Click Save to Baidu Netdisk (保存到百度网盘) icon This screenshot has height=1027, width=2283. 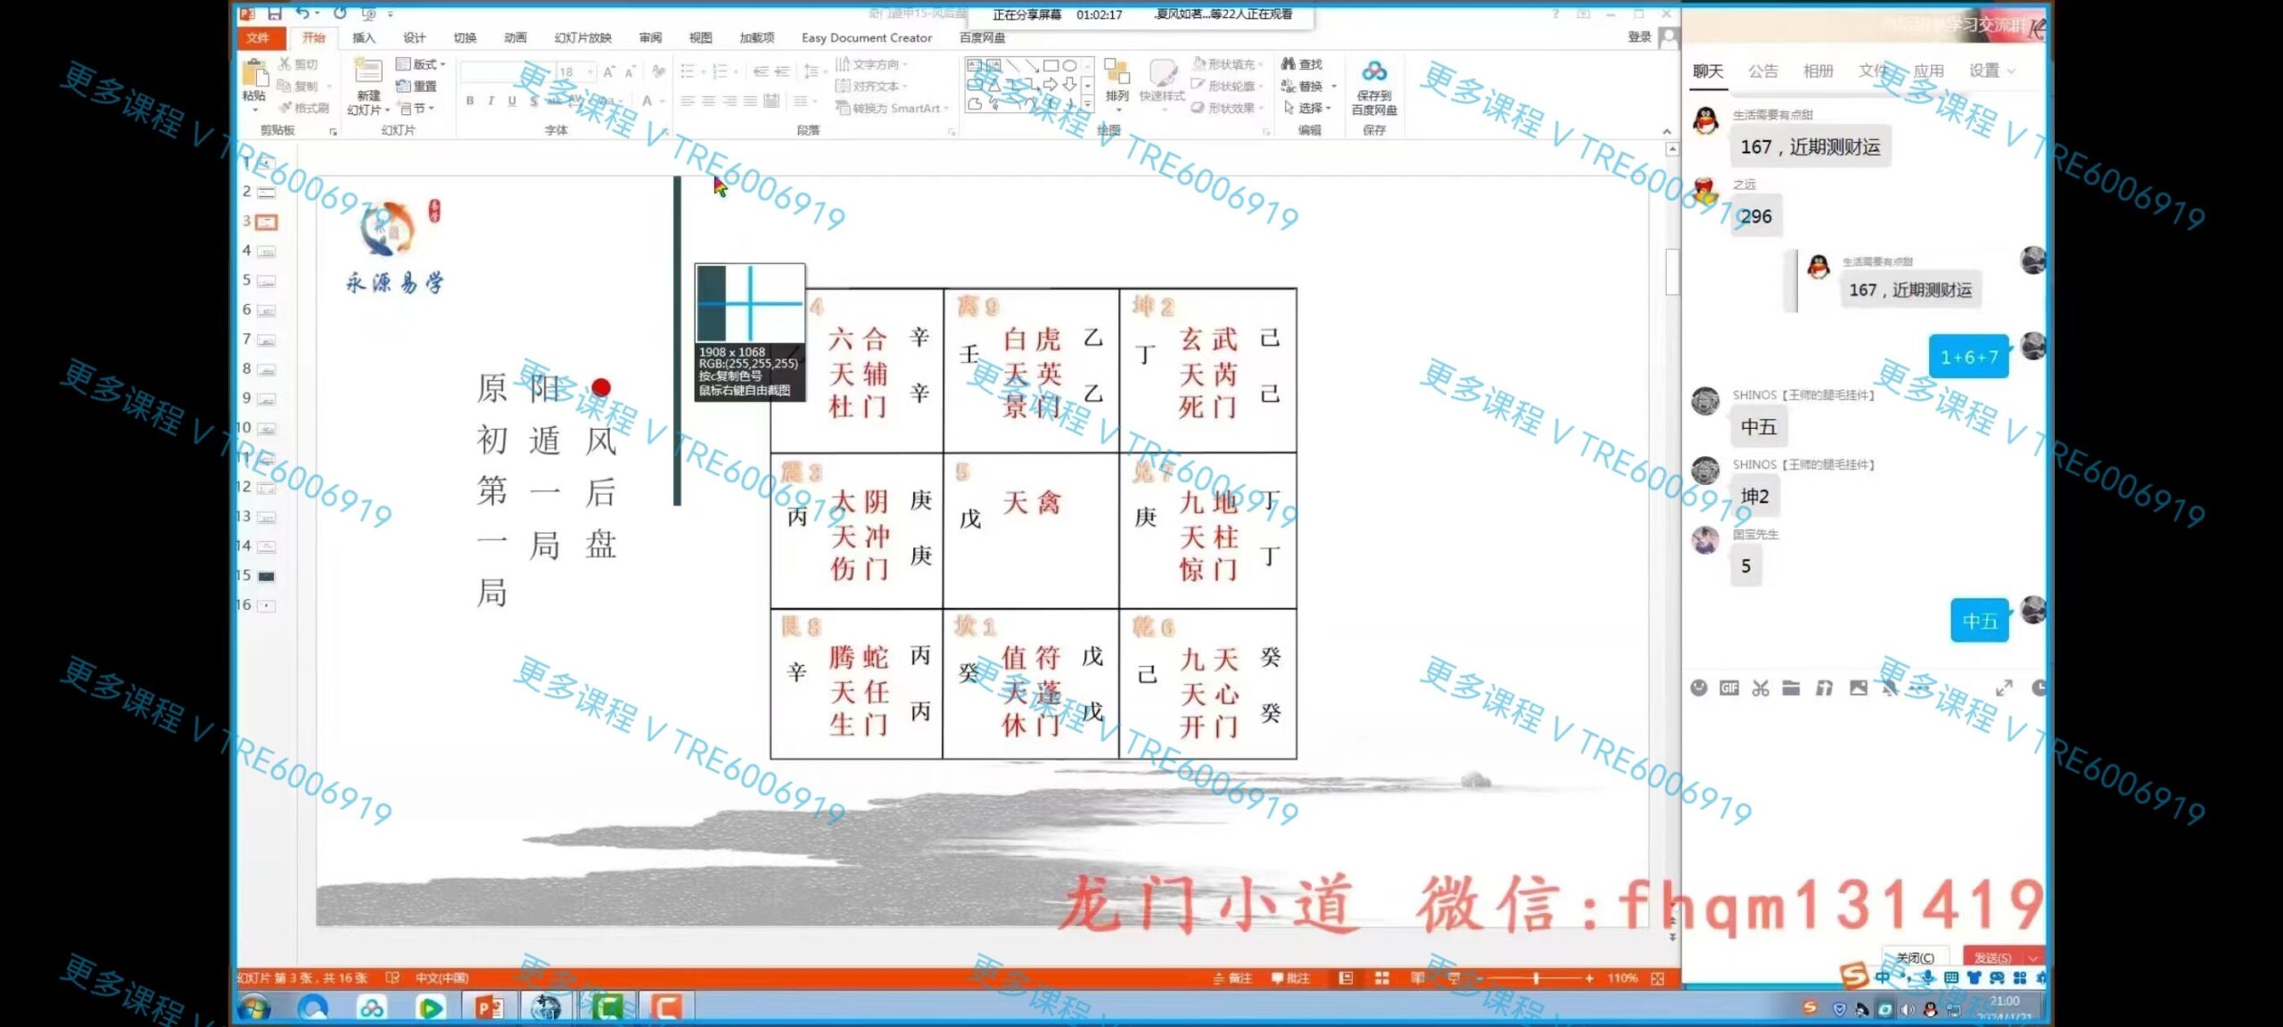click(x=1374, y=71)
